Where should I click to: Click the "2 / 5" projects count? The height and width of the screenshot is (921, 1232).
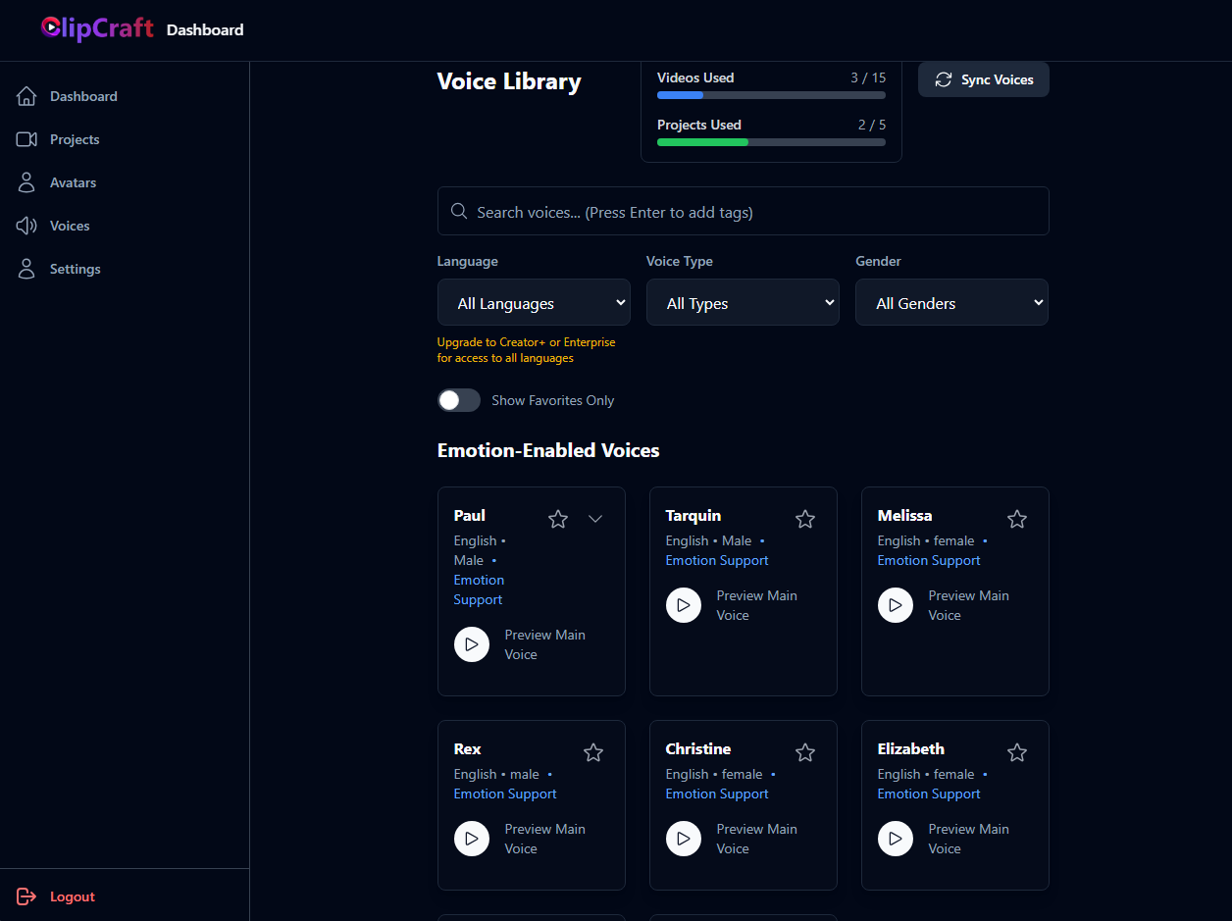[872, 125]
